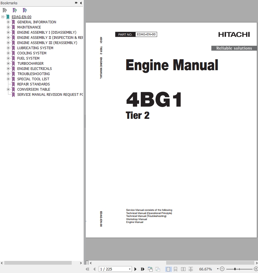258x273 pixels.
Task: Click the teal bookmark icon of EDAG-EN-00
Action: [x=8, y=17]
